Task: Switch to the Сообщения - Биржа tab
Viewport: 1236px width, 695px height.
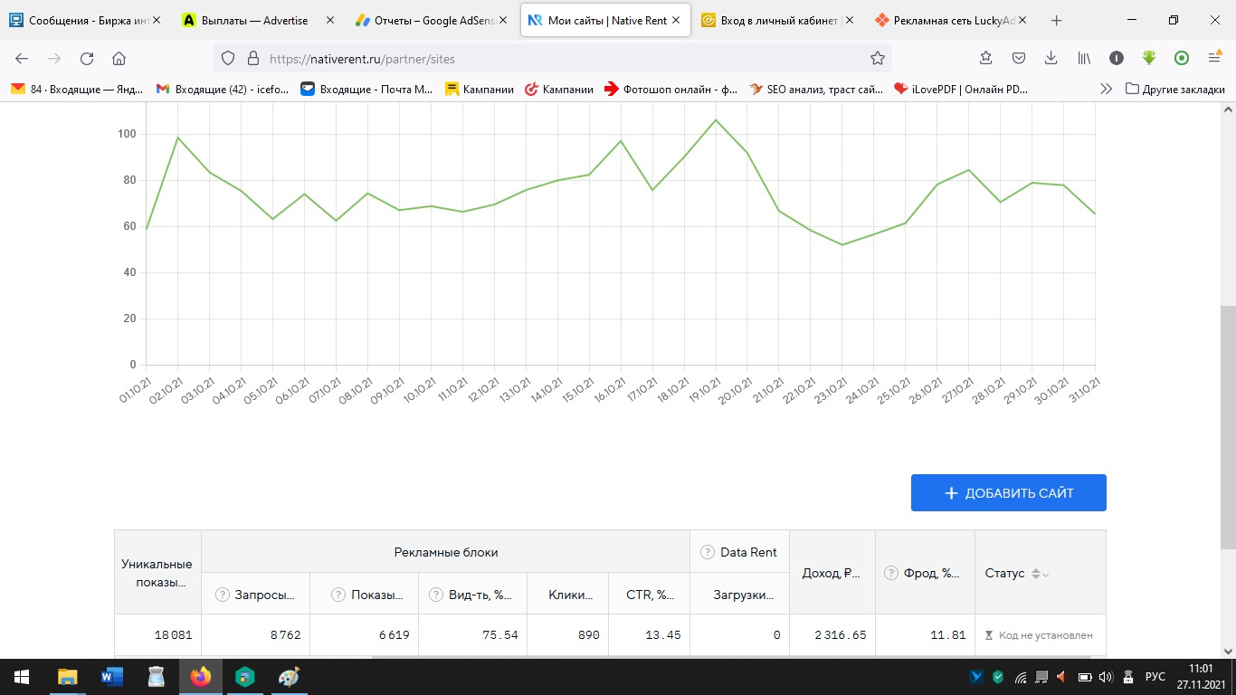Action: (x=87, y=20)
